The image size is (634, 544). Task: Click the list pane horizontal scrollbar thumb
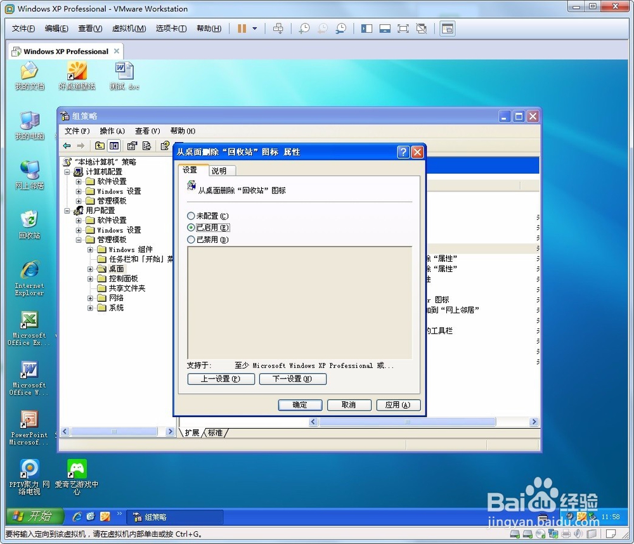click(x=407, y=422)
